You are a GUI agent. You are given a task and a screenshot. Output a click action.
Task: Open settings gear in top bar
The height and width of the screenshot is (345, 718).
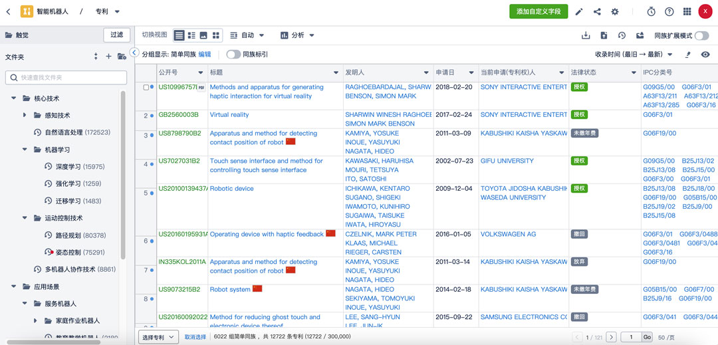615,12
